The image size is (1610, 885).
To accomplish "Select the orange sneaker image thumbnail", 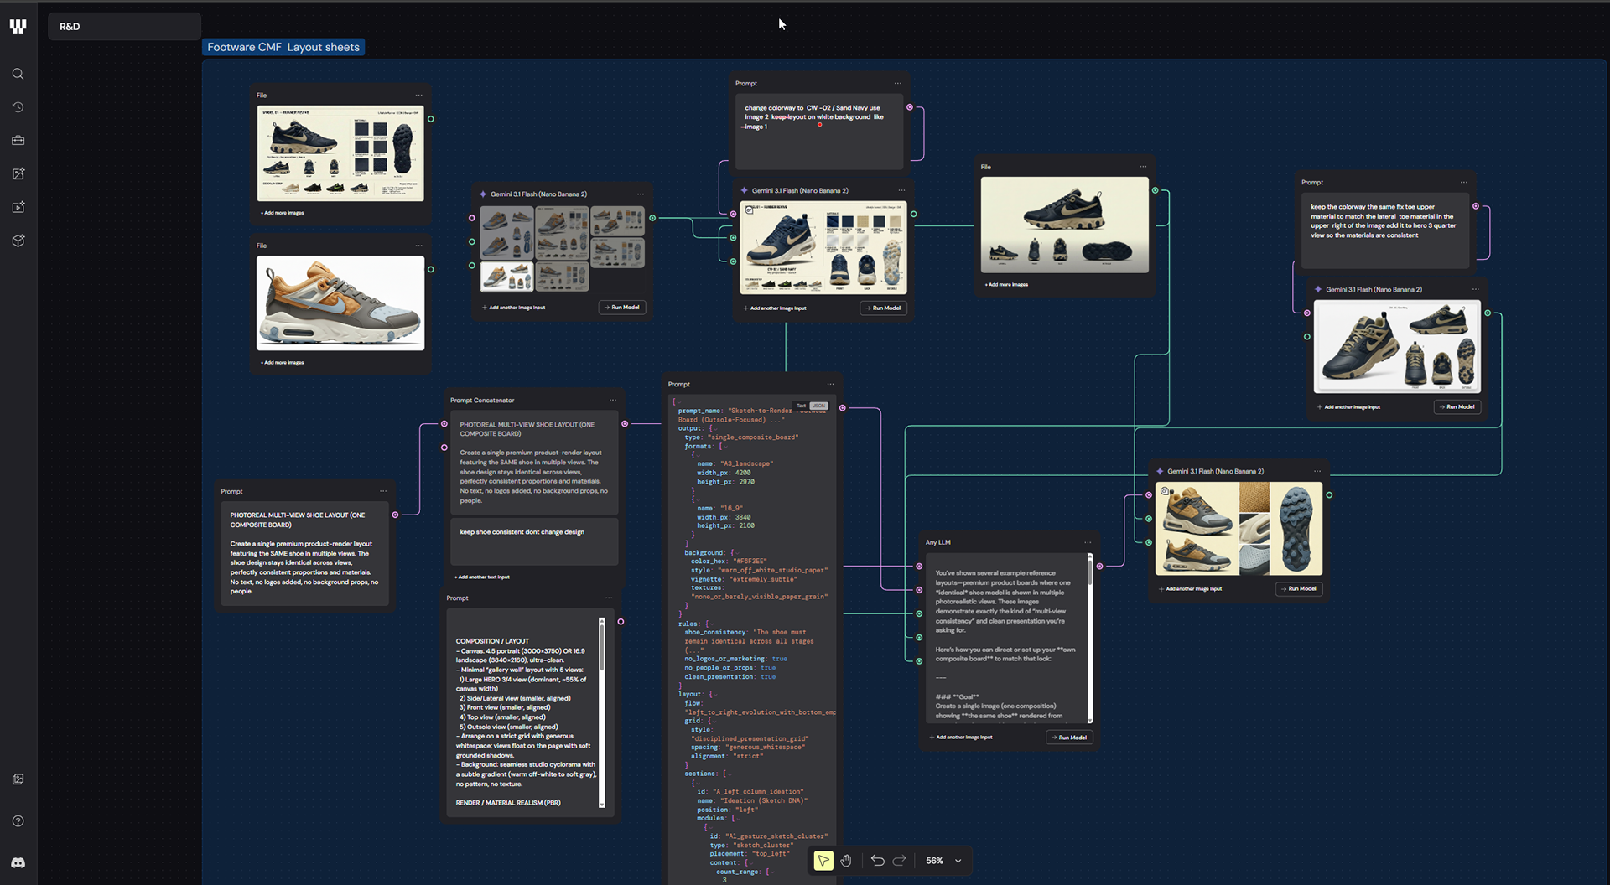I will (340, 303).
